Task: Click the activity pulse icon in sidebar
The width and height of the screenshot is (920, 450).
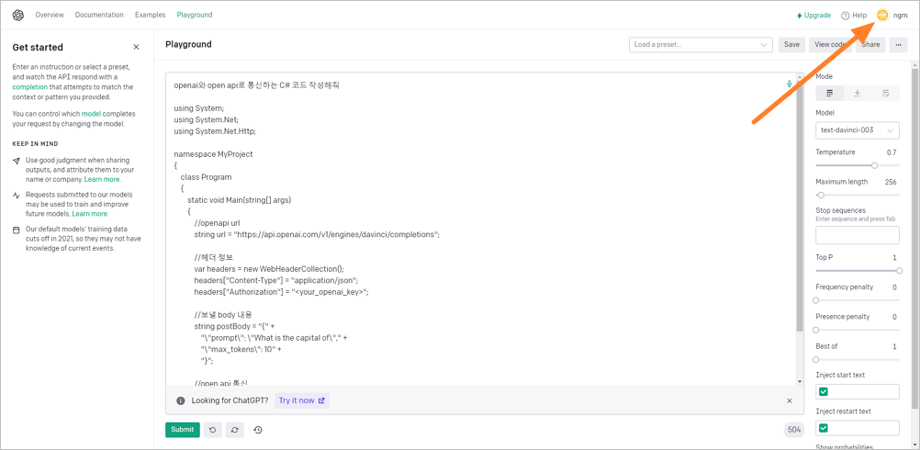Action: point(17,195)
